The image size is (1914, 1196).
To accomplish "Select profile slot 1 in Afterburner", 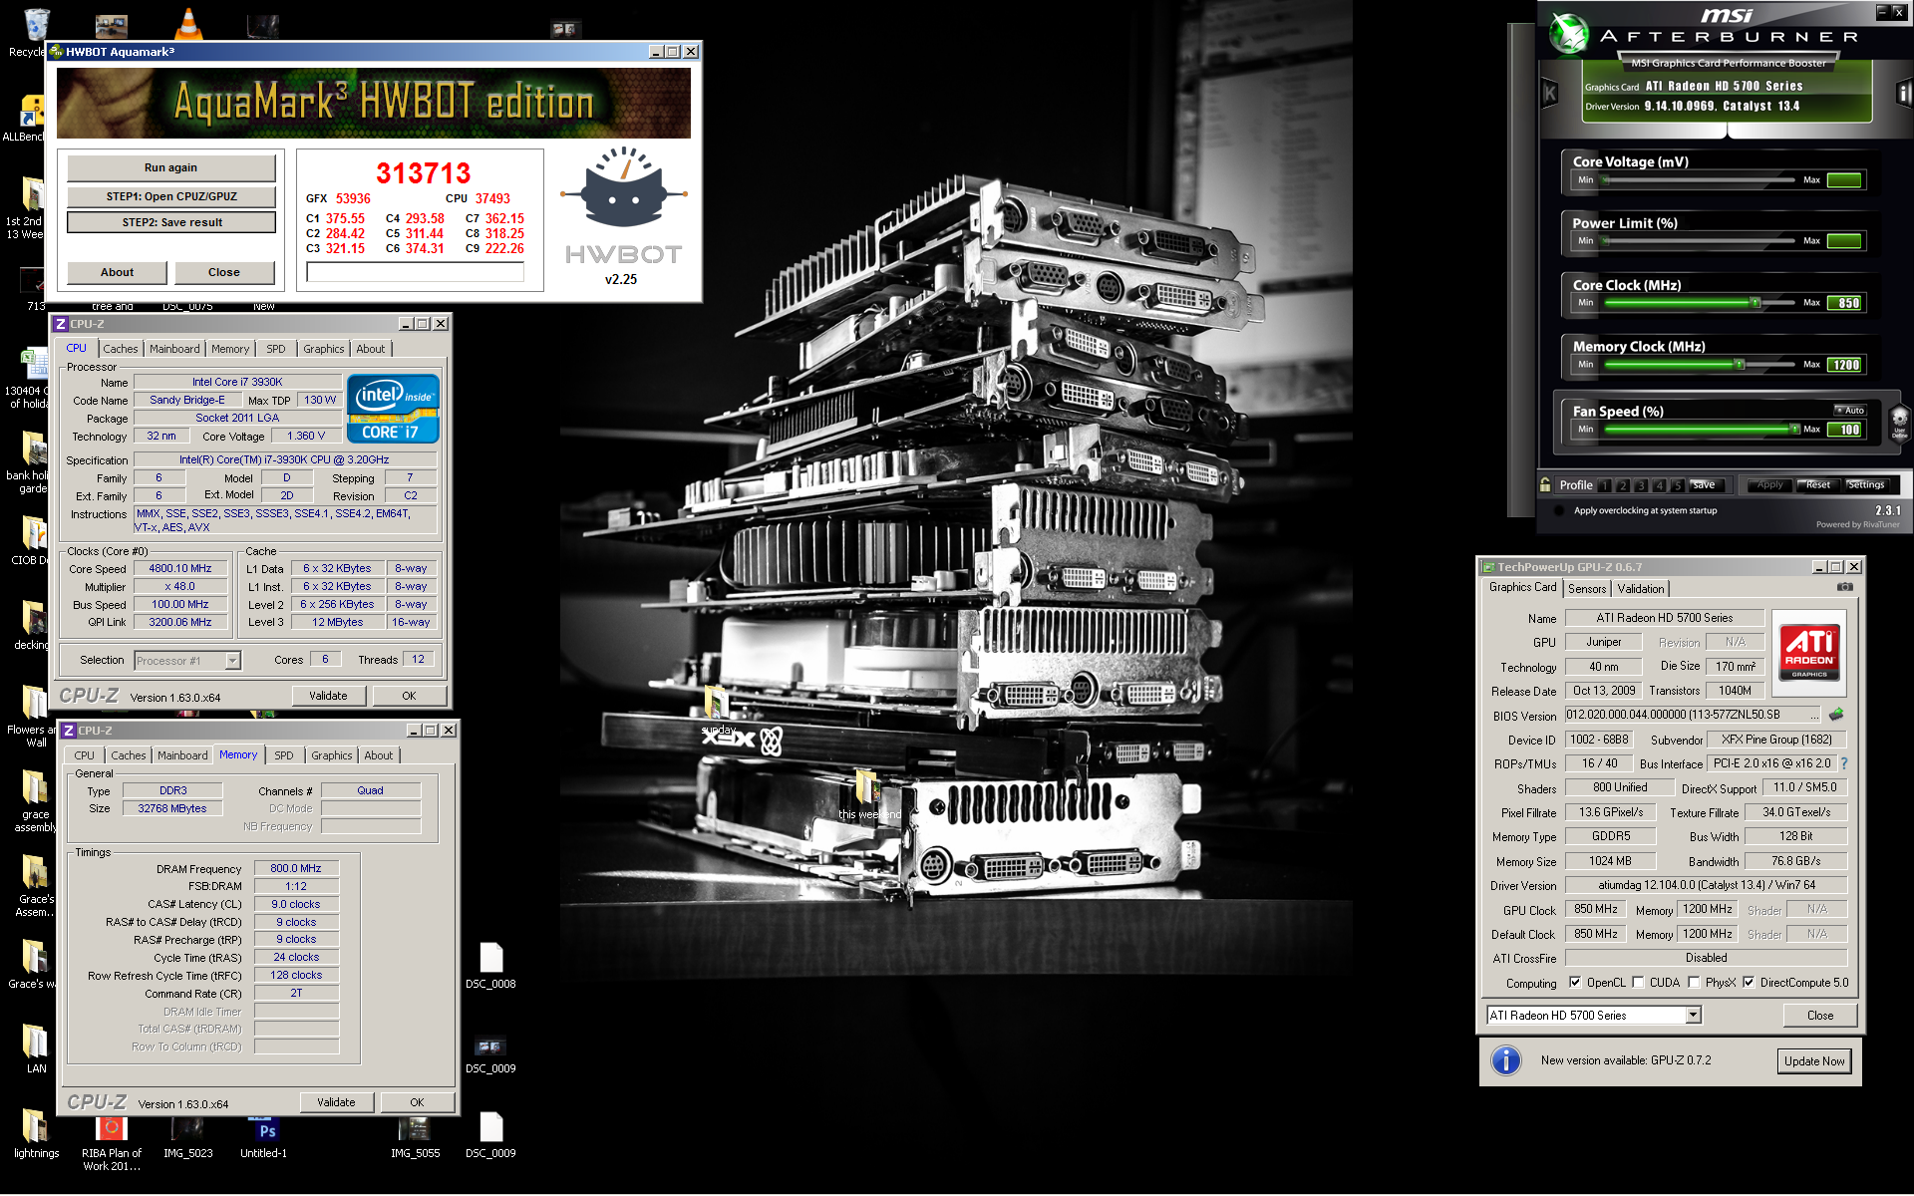I will click(1604, 485).
